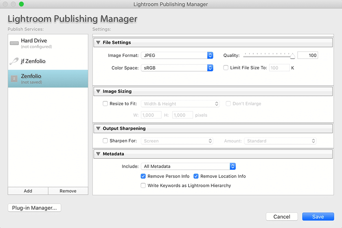Open the Include All Metadata dropdown
342x228 pixels.
[x=188, y=166]
